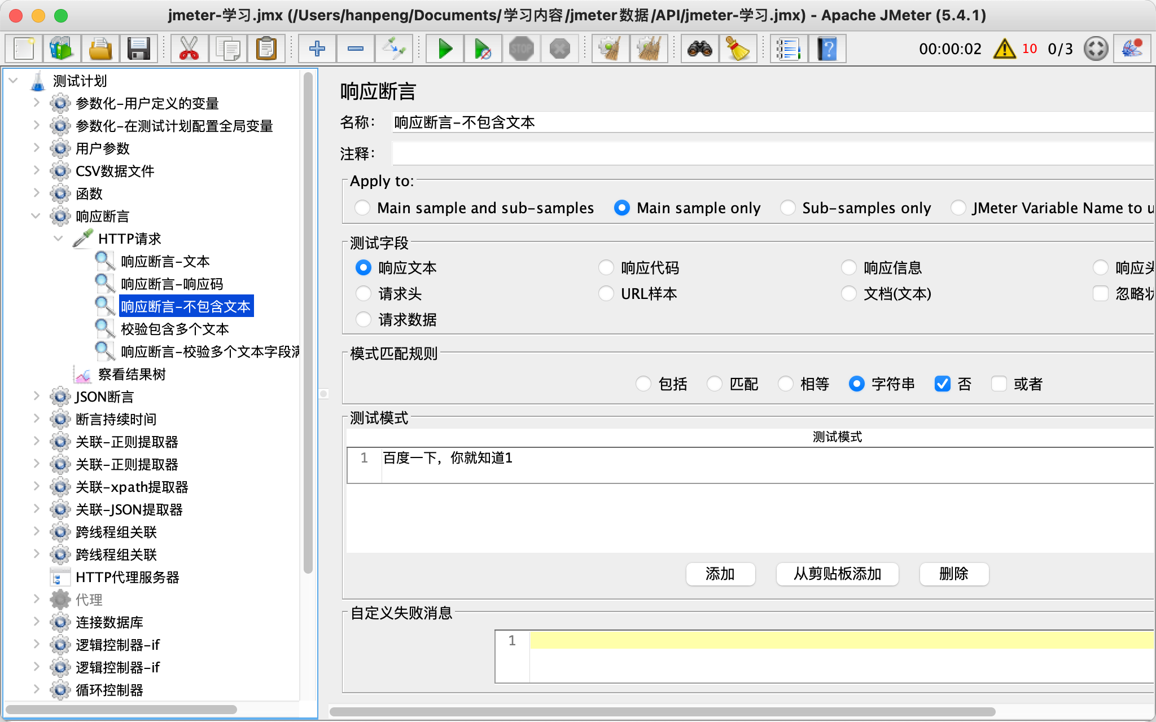Click the 删除 button
1156x722 pixels.
[x=953, y=574]
